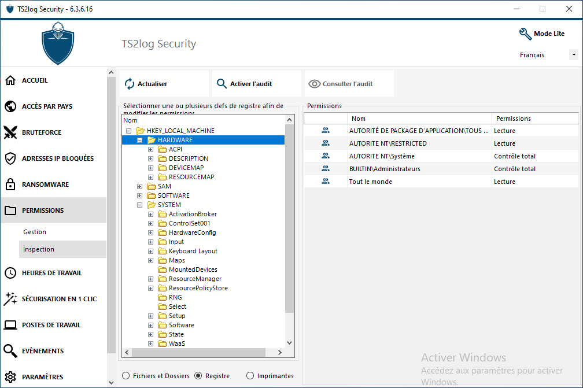Click the Accueil home icon
The width and height of the screenshot is (583, 388).
point(10,80)
